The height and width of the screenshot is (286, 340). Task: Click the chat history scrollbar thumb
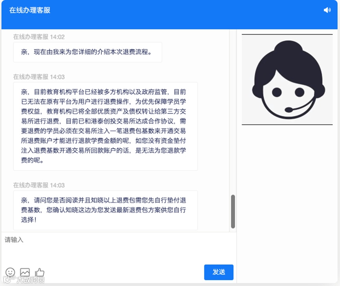pos(233,211)
